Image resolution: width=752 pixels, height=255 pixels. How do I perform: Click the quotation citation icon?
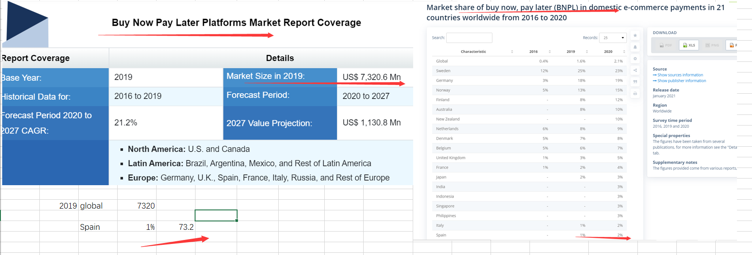tap(635, 82)
